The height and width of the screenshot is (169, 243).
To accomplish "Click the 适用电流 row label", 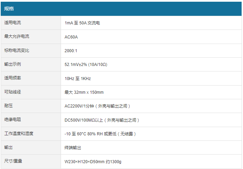I will tap(12, 23).
